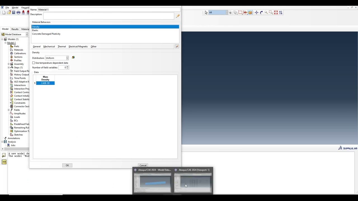Click the Box Zoom icon
The image size is (358, 201).
click(x=271, y=13)
